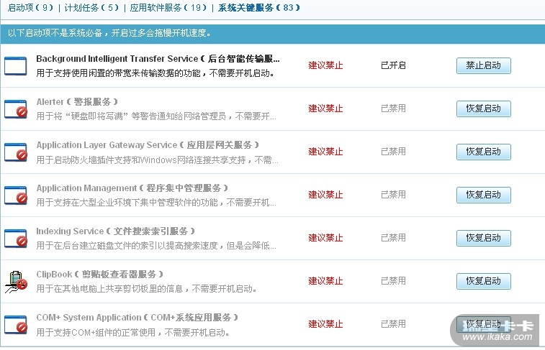Click 恢复启动 for Application Management
The image size is (545, 350).
pyautogui.click(x=484, y=195)
